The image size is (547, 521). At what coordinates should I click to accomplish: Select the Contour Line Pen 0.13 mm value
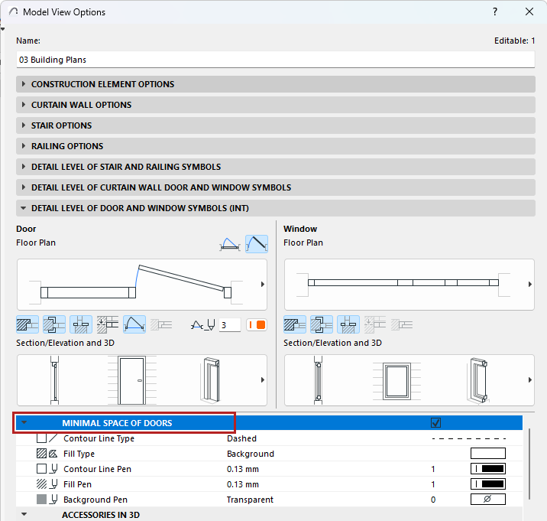243,469
